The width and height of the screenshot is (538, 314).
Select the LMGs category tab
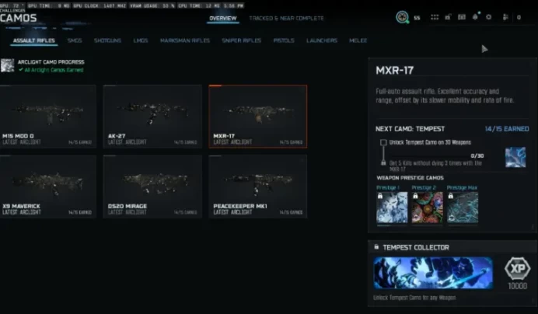(x=141, y=40)
